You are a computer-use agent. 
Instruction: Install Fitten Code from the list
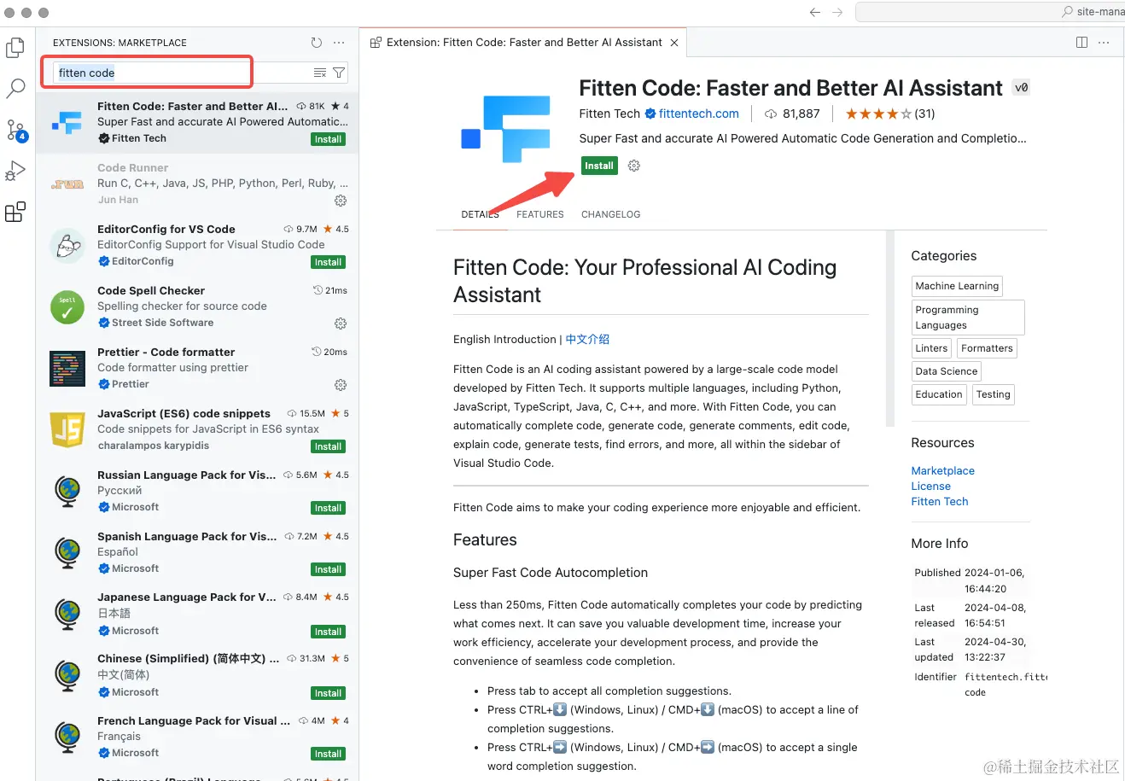pyautogui.click(x=328, y=139)
